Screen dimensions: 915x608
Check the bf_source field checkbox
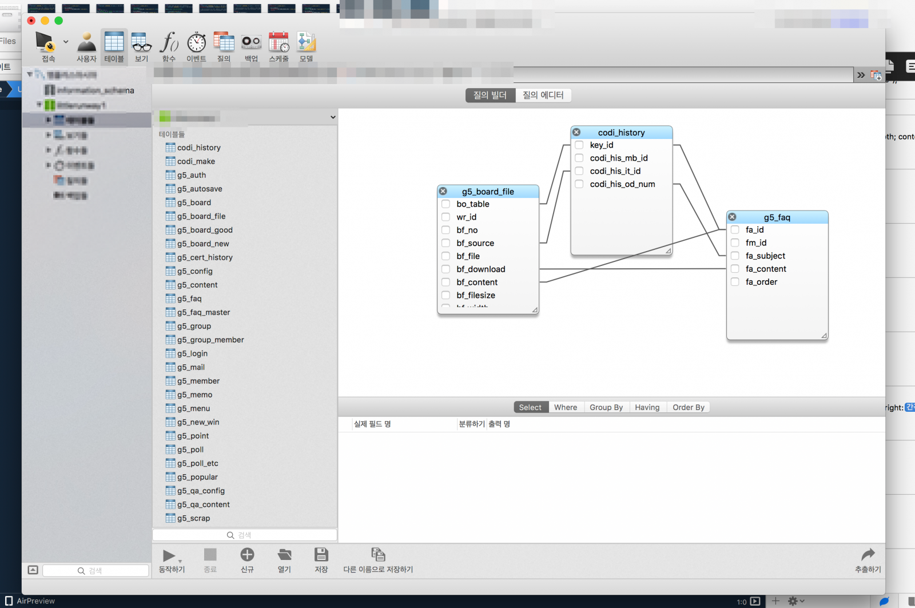click(446, 243)
